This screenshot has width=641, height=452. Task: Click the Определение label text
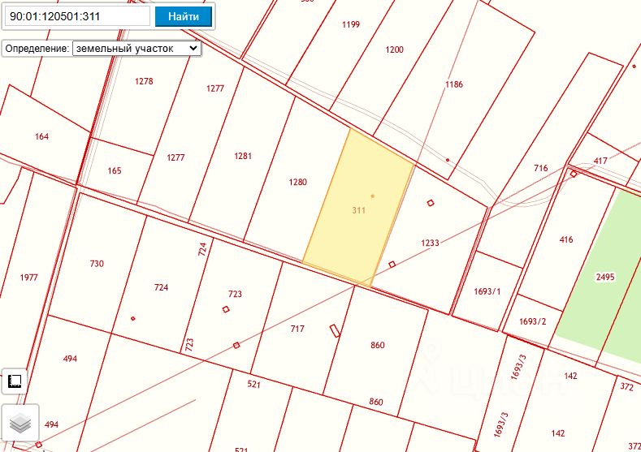tap(37, 49)
